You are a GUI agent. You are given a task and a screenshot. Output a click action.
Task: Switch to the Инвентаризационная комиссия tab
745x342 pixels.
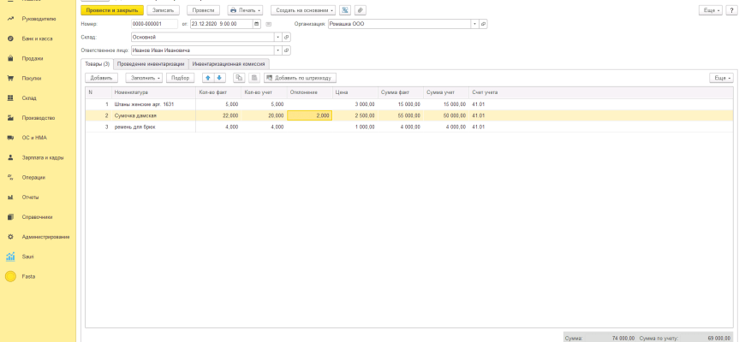pyautogui.click(x=229, y=64)
